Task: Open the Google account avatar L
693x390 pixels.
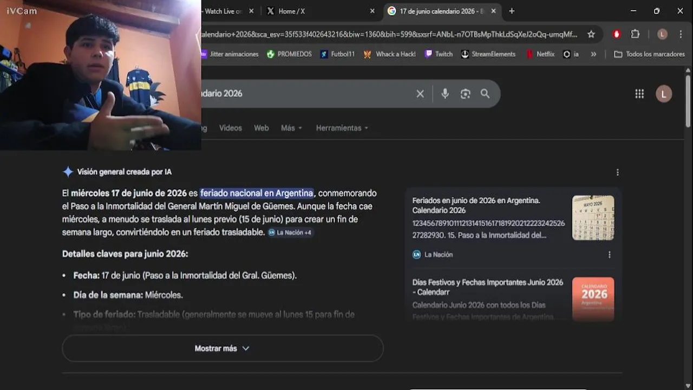Action: point(664,94)
